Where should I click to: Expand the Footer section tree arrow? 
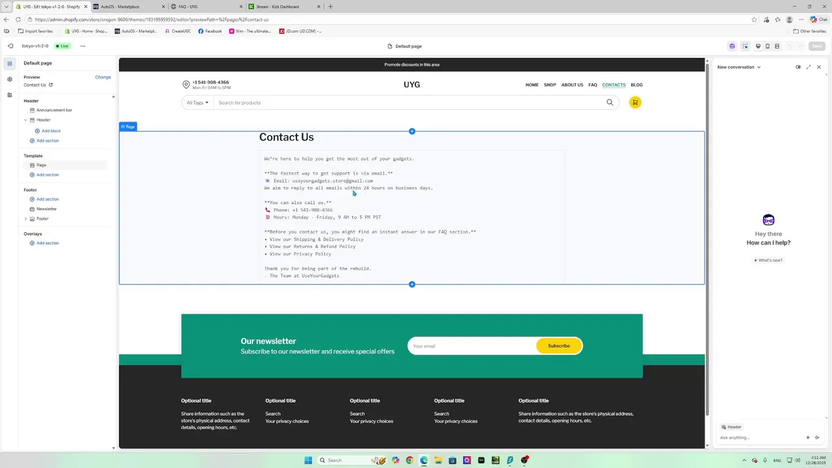(26, 218)
